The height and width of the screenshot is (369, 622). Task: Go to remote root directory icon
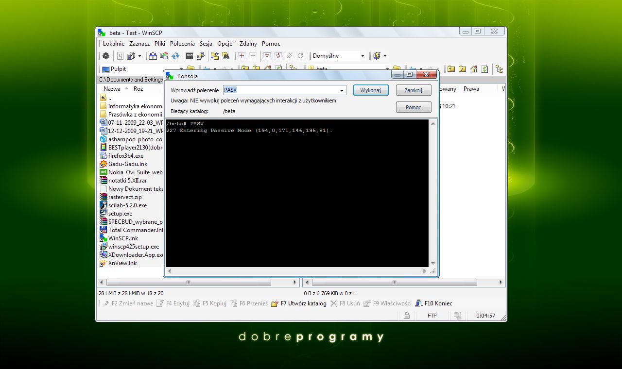click(462, 69)
